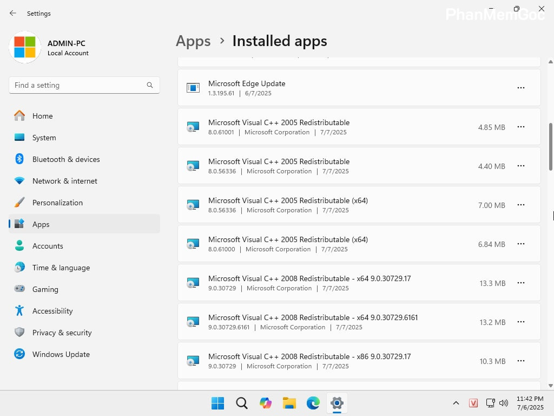Open menu for Visual C++ 2008 x86 Redistributable
Viewport: 554px width, 416px height.
pyautogui.click(x=521, y=361)
